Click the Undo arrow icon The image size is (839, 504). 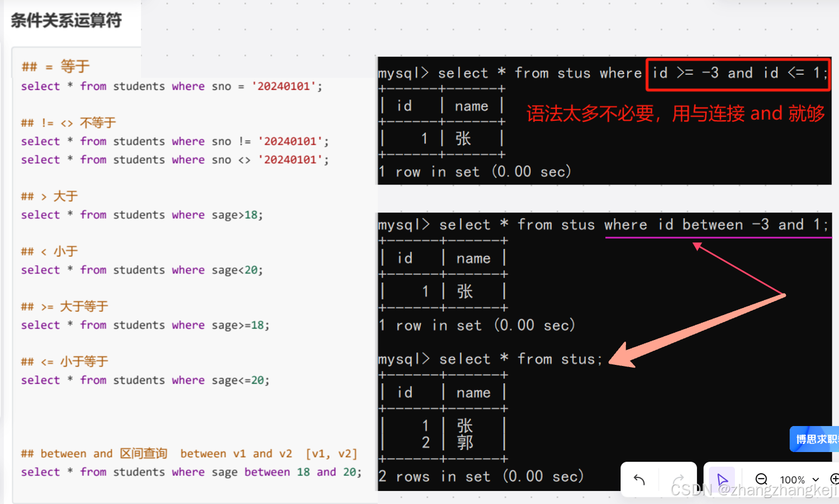tap(638, 480)
